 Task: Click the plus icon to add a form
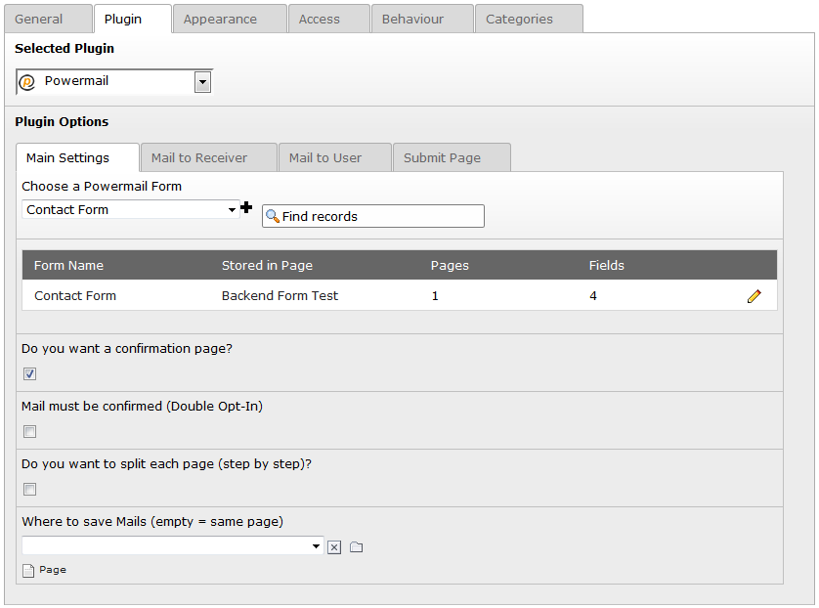point(246,207)
